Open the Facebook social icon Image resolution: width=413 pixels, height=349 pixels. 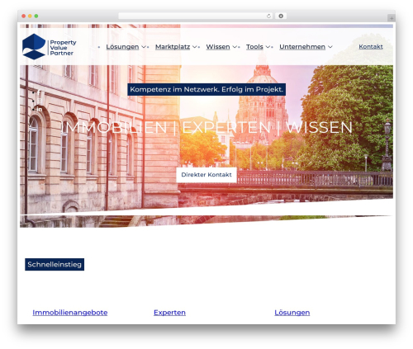[x=39, y=92]
